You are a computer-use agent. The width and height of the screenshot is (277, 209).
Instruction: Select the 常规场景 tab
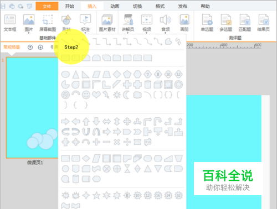12,47
